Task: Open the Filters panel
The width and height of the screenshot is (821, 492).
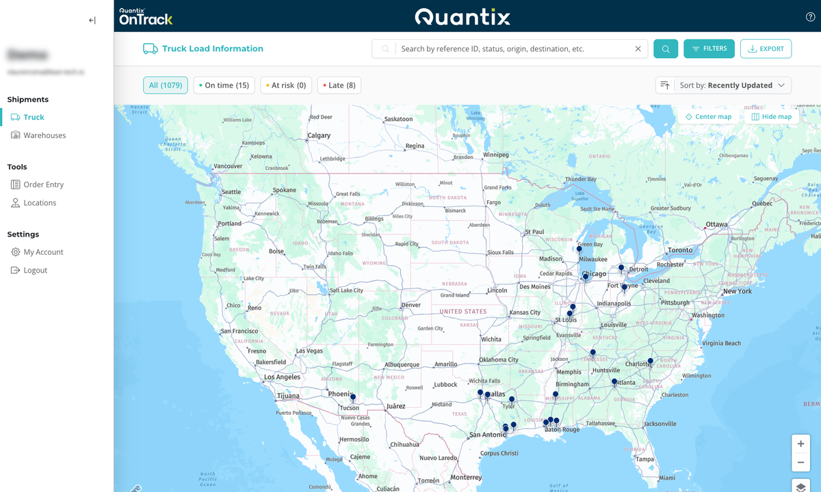Action: [x=709, y=49]
